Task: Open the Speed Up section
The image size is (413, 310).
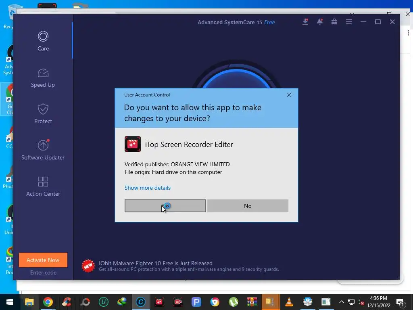Action: 43,78
